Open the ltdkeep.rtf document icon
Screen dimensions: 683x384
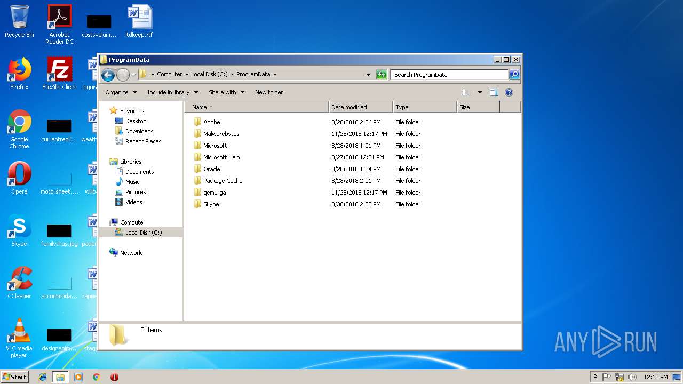[139, 22]
